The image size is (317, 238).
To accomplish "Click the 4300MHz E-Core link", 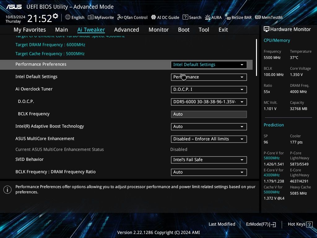I will [x=271, y=175].
